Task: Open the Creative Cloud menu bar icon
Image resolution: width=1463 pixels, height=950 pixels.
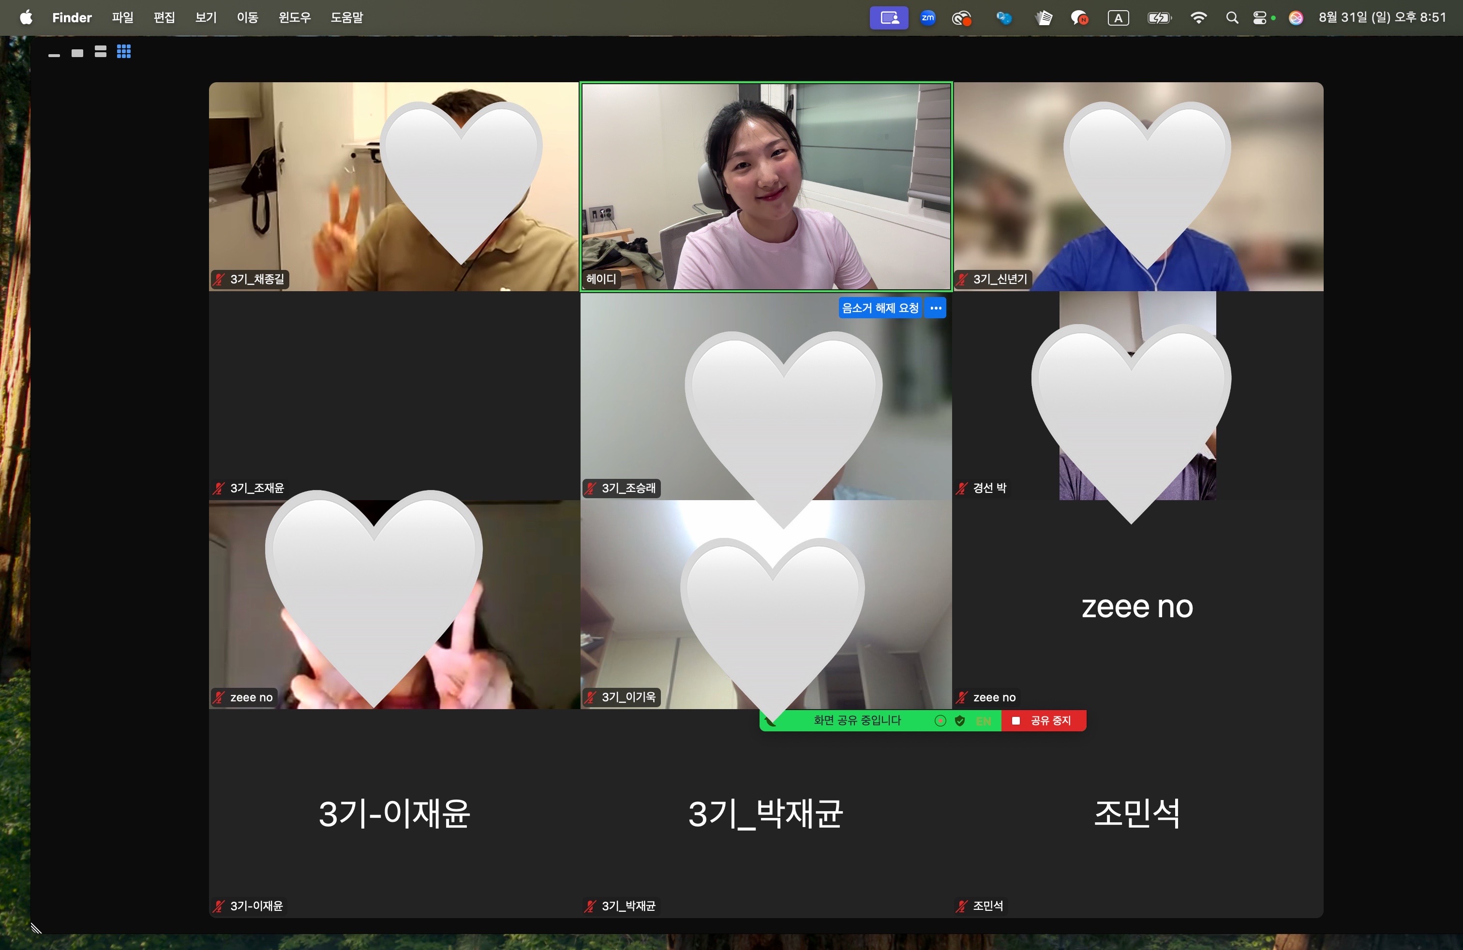Action: pos(961,18)
